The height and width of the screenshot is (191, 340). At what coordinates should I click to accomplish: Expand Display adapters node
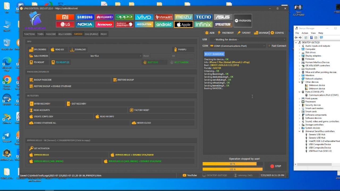click(300, 56)
